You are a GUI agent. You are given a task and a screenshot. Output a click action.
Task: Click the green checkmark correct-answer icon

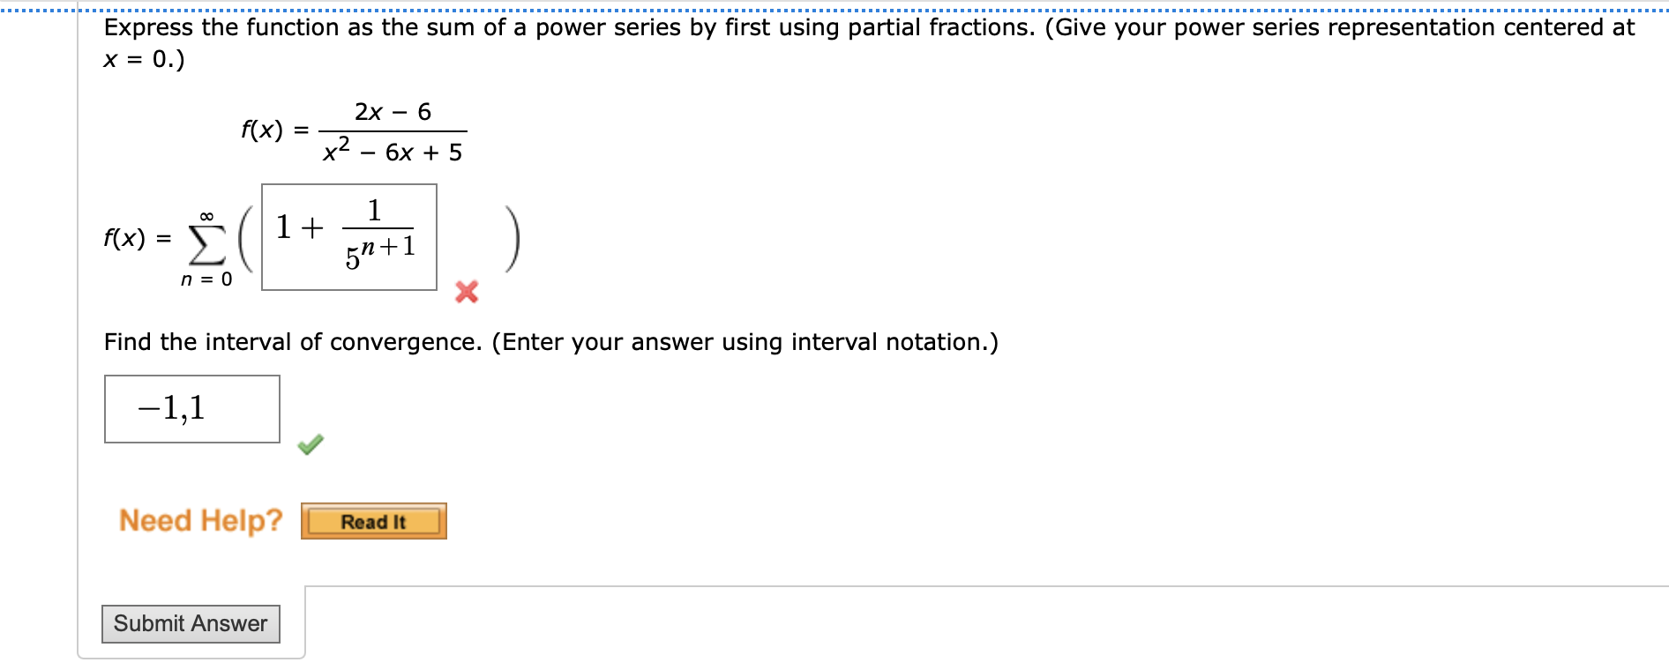[x=311, y=444]
